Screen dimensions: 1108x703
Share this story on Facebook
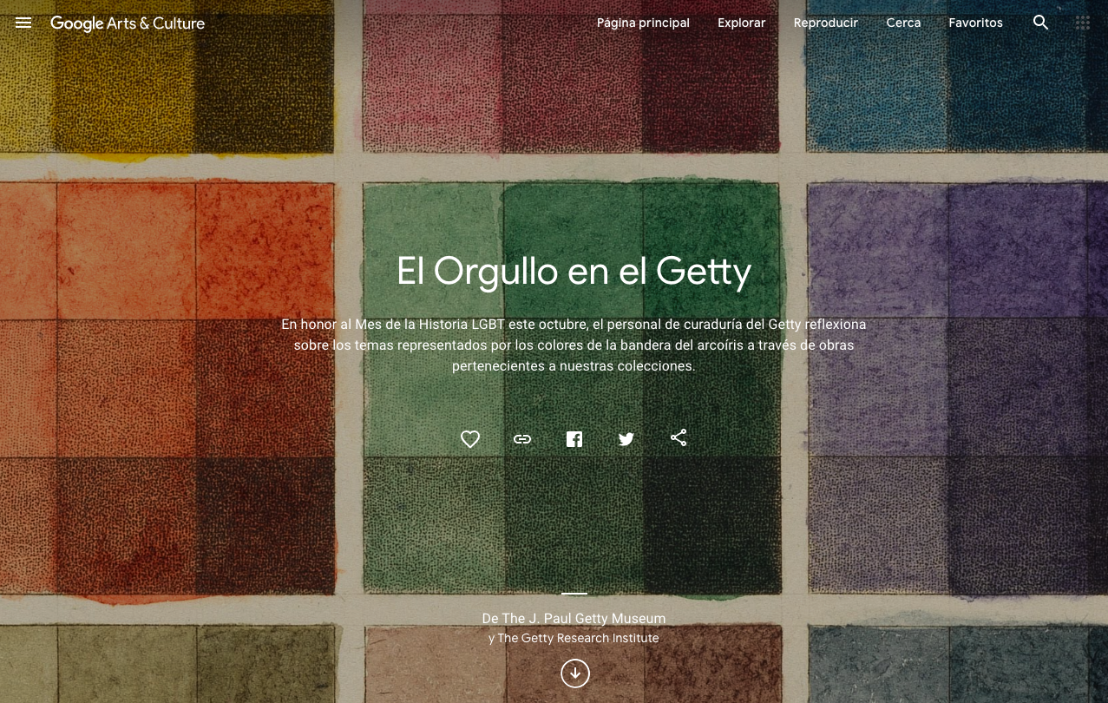point(574,438)
